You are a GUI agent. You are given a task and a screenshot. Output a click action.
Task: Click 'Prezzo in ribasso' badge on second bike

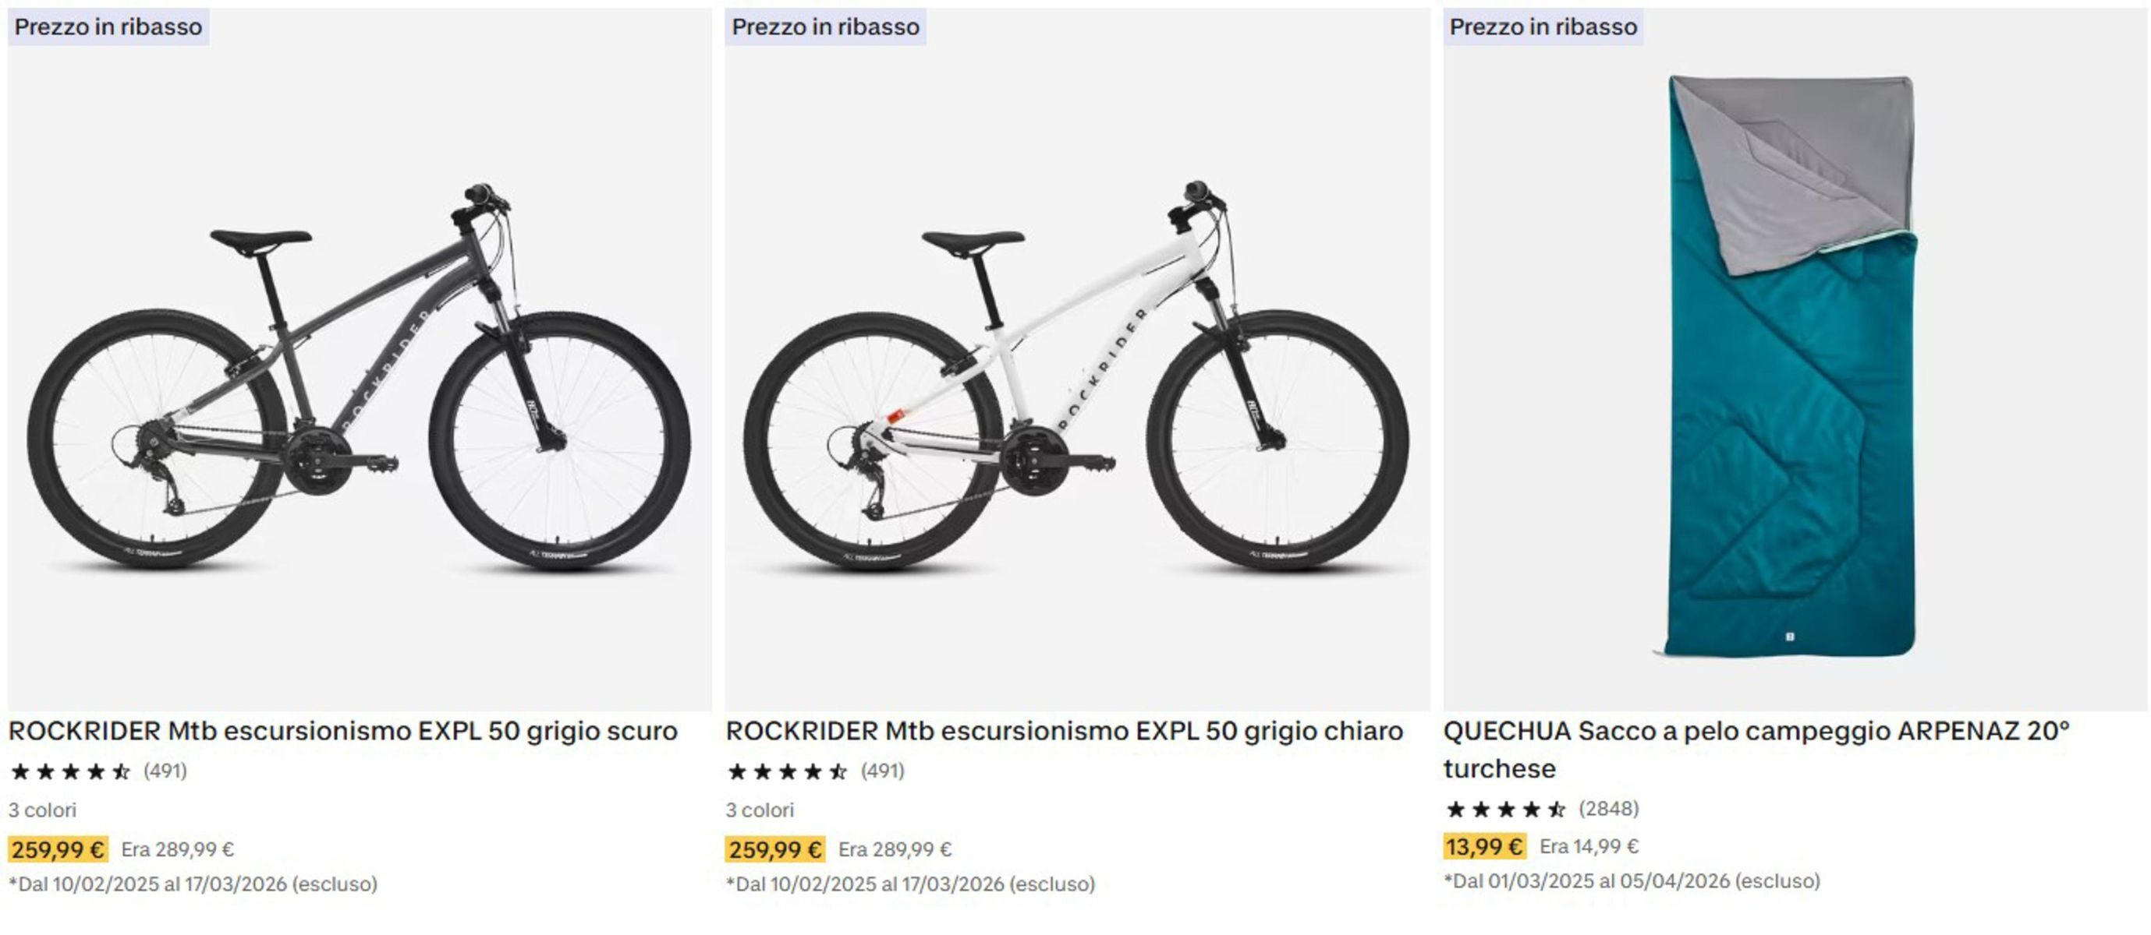[826, 26]
